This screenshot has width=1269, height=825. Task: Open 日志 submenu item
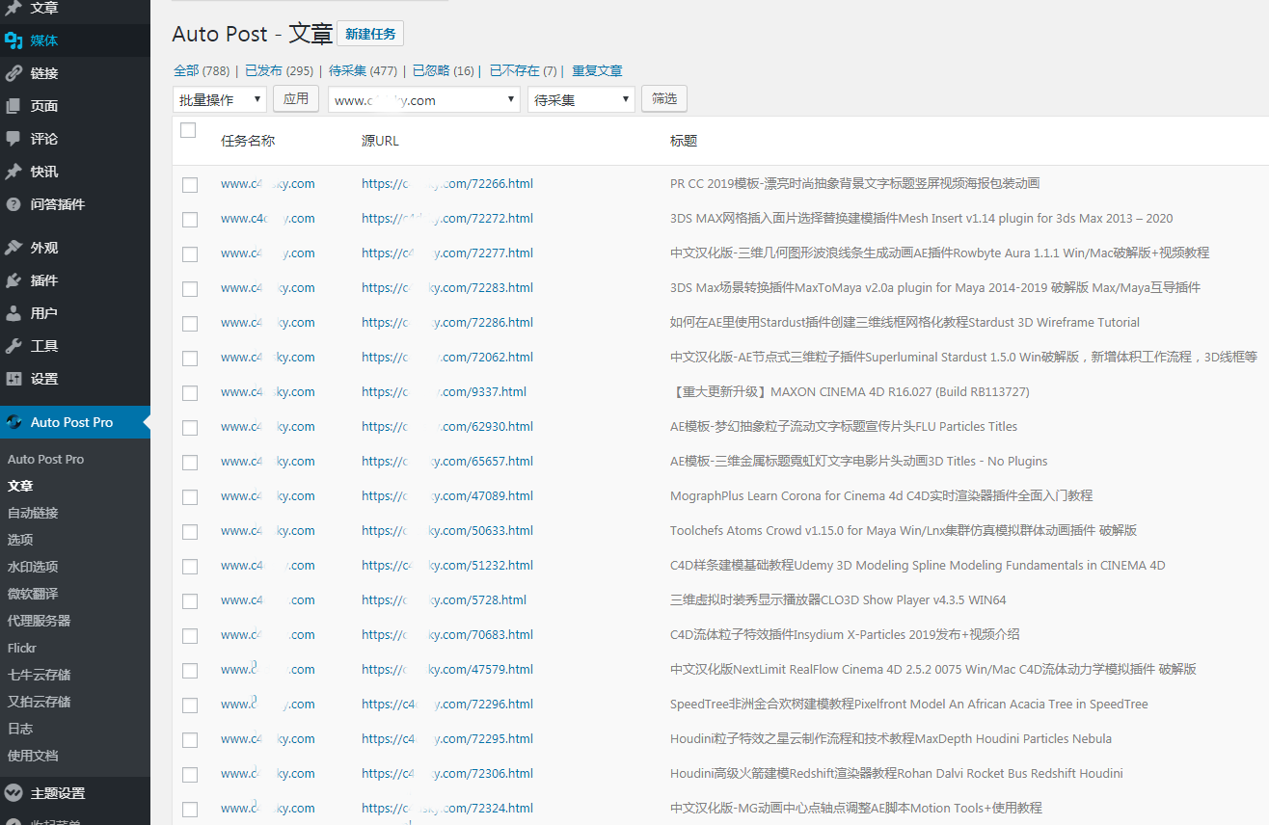tap(20, 729)
